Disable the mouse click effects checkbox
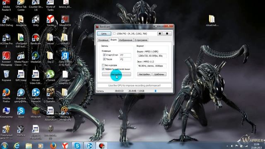This screenshot has width=265, height=149. [103, 69]
